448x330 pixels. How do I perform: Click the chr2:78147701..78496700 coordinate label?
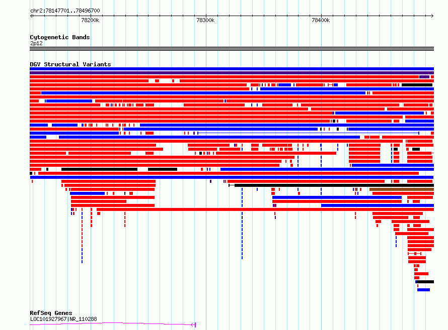pos(65,11)
